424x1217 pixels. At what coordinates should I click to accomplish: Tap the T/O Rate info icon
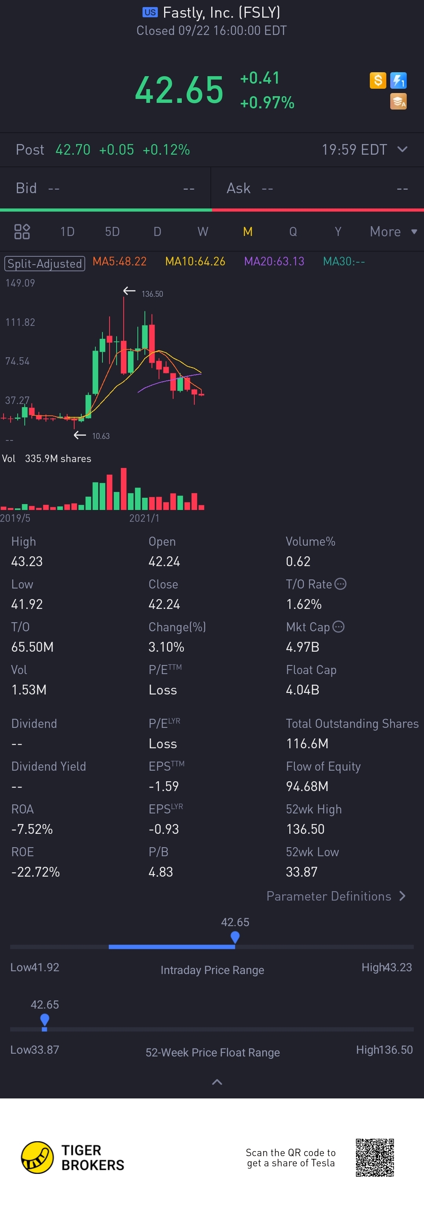click(x=340, y=584)
